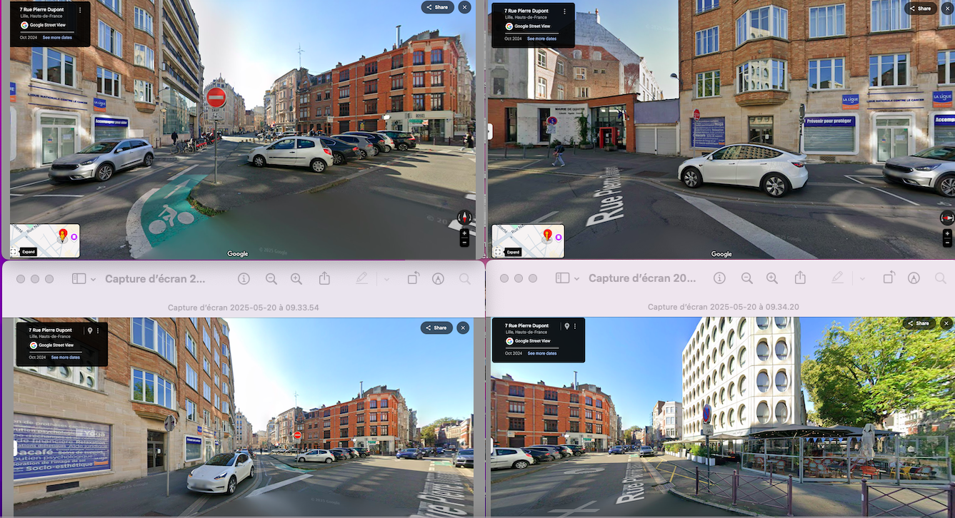Expand highlight options chevron in bottom-right Preview toolbar

click(862, 278)
